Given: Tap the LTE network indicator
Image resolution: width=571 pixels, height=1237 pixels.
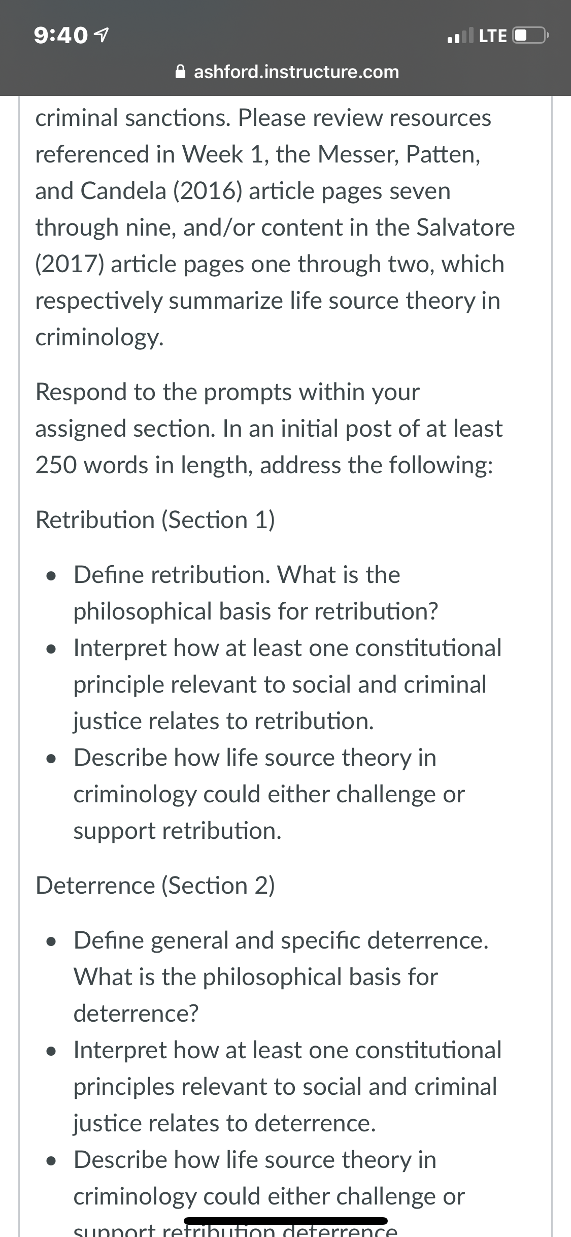Looking at the screenshot, I should [492, 36].
